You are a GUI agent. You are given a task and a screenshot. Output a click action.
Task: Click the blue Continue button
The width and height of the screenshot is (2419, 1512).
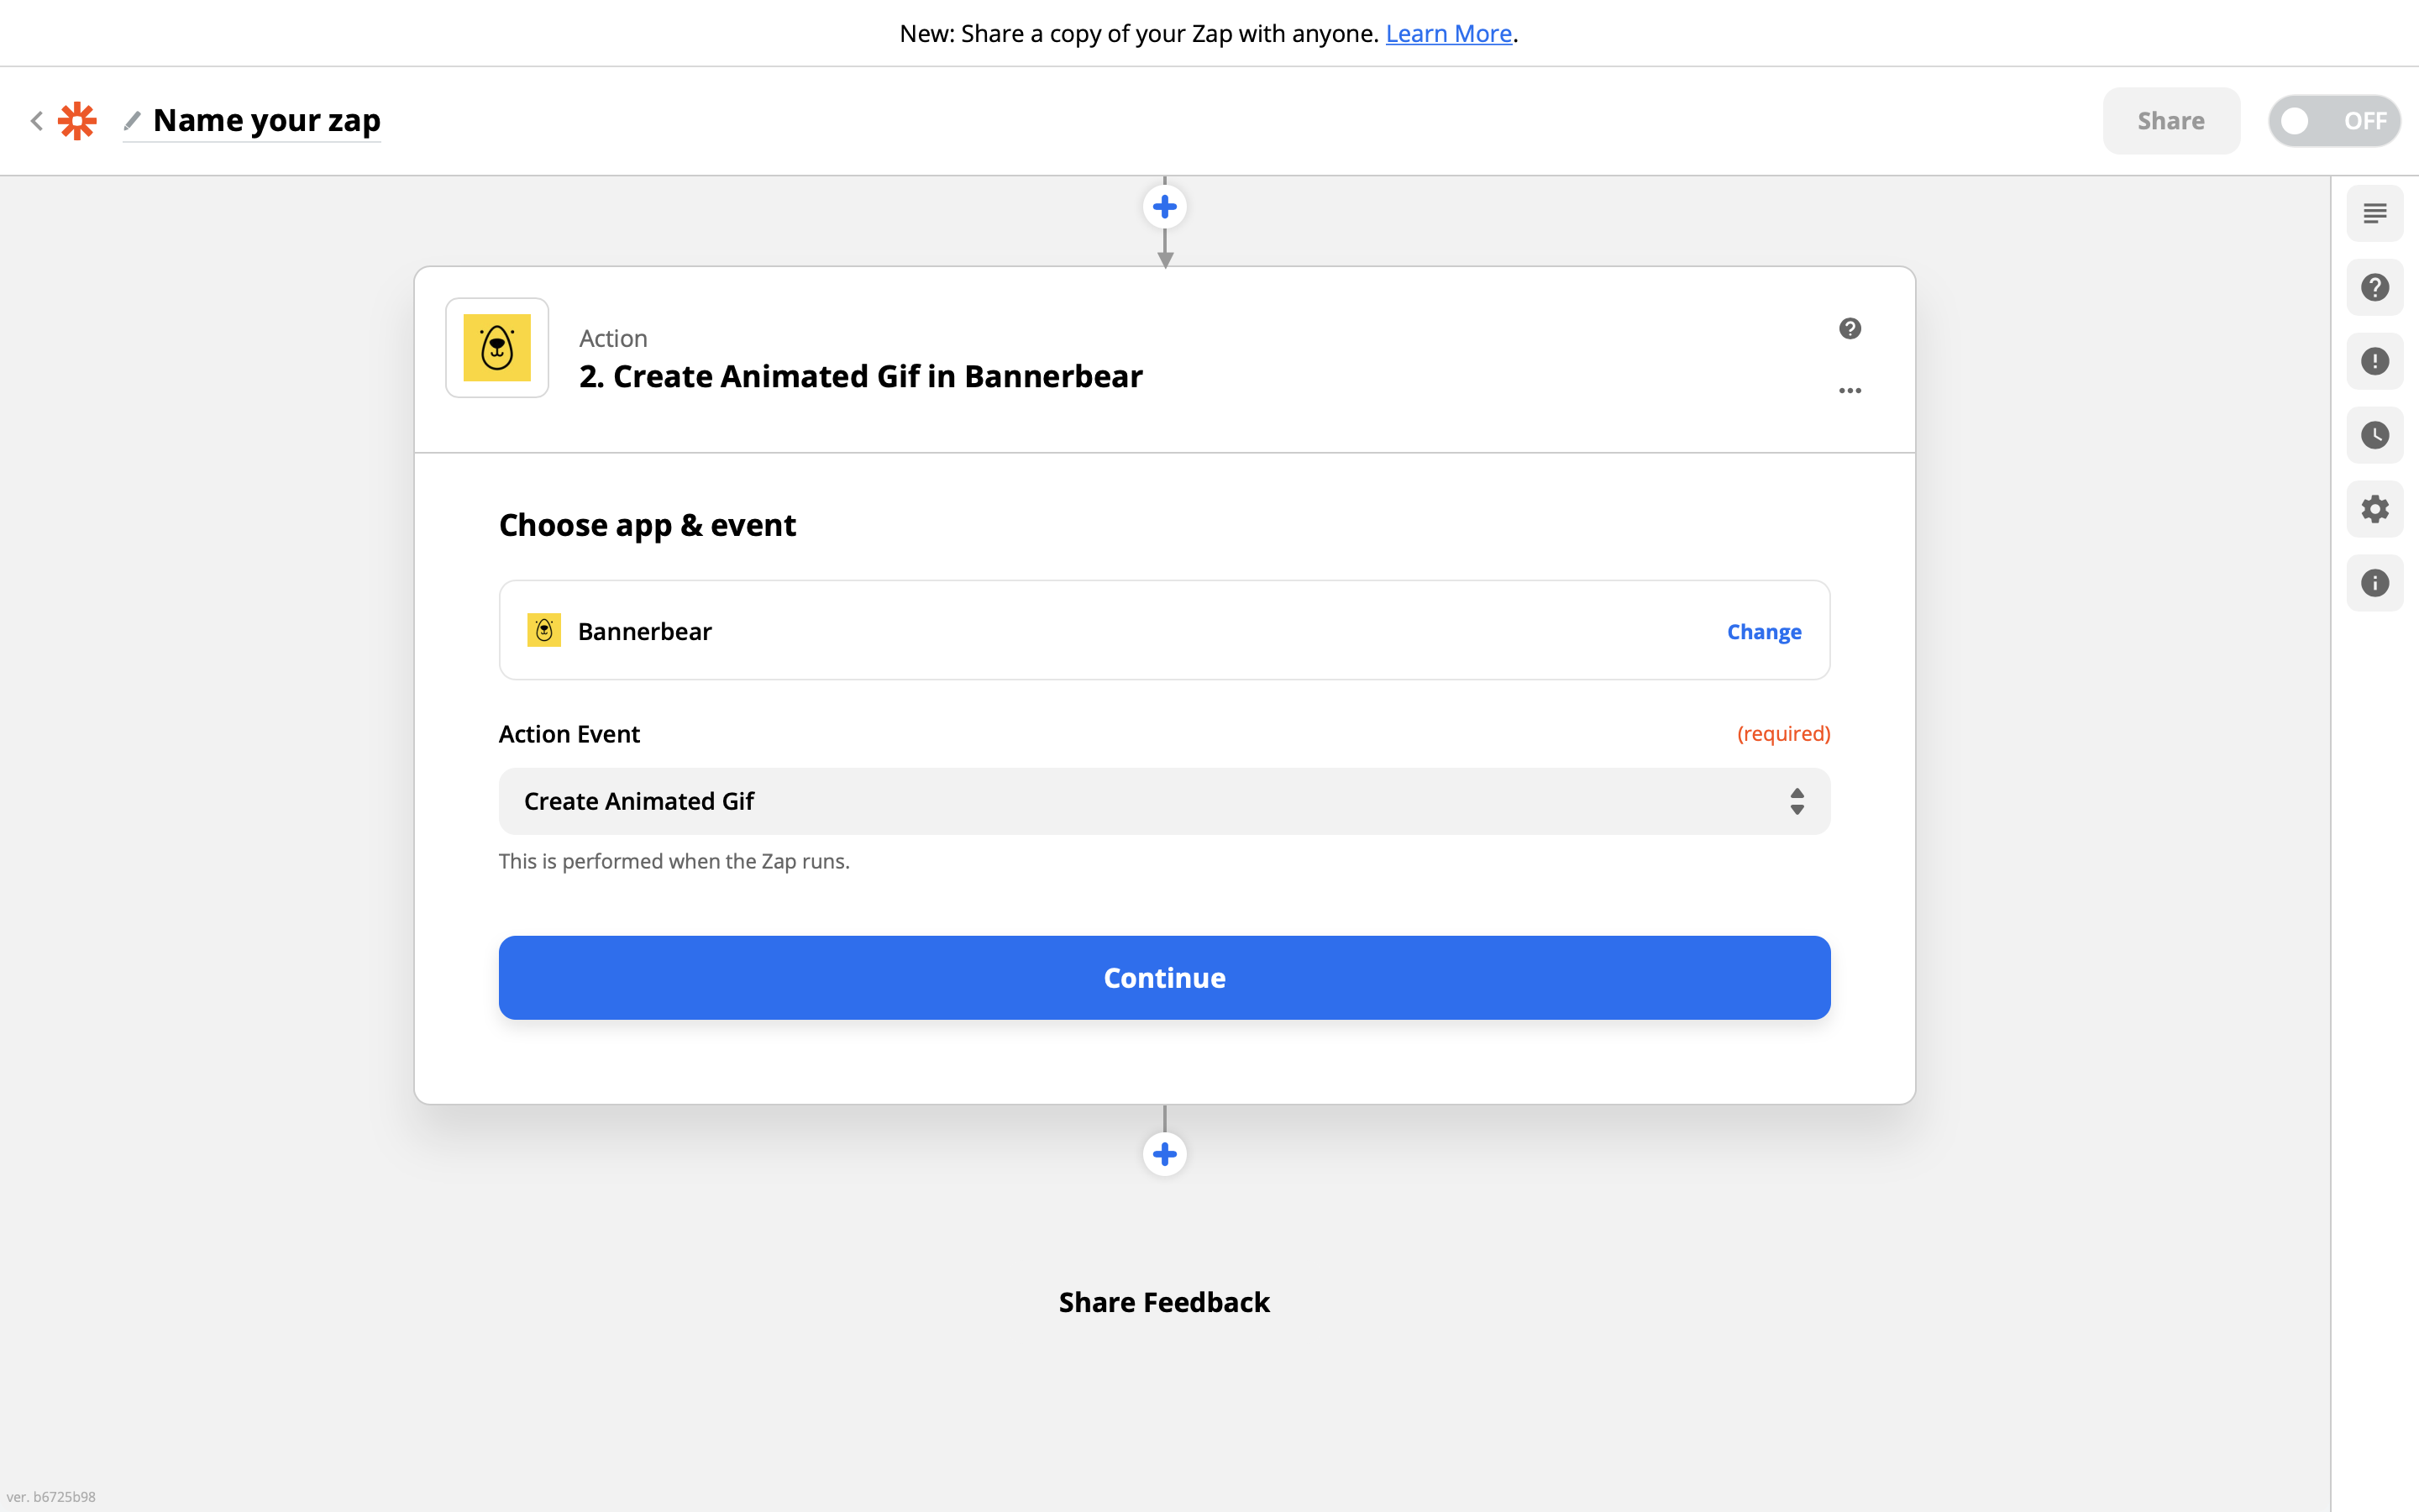pos(1163,977)
